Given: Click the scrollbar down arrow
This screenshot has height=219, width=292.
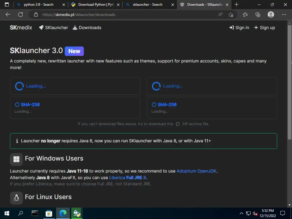Looking at the screenshot, I should pyautogui.click(x=289, y=205).
